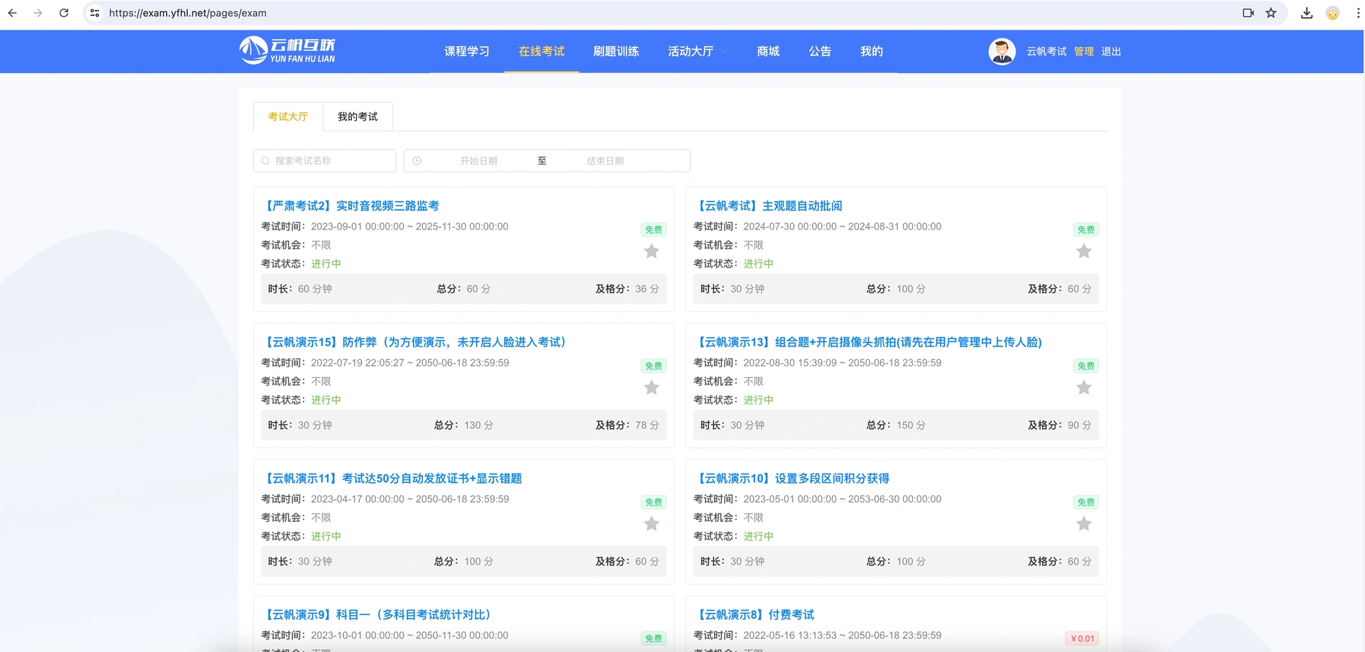Viewport: 1365px width, 652px height.
Task: Click the browser address bar URL
Action: coord(188,13)
